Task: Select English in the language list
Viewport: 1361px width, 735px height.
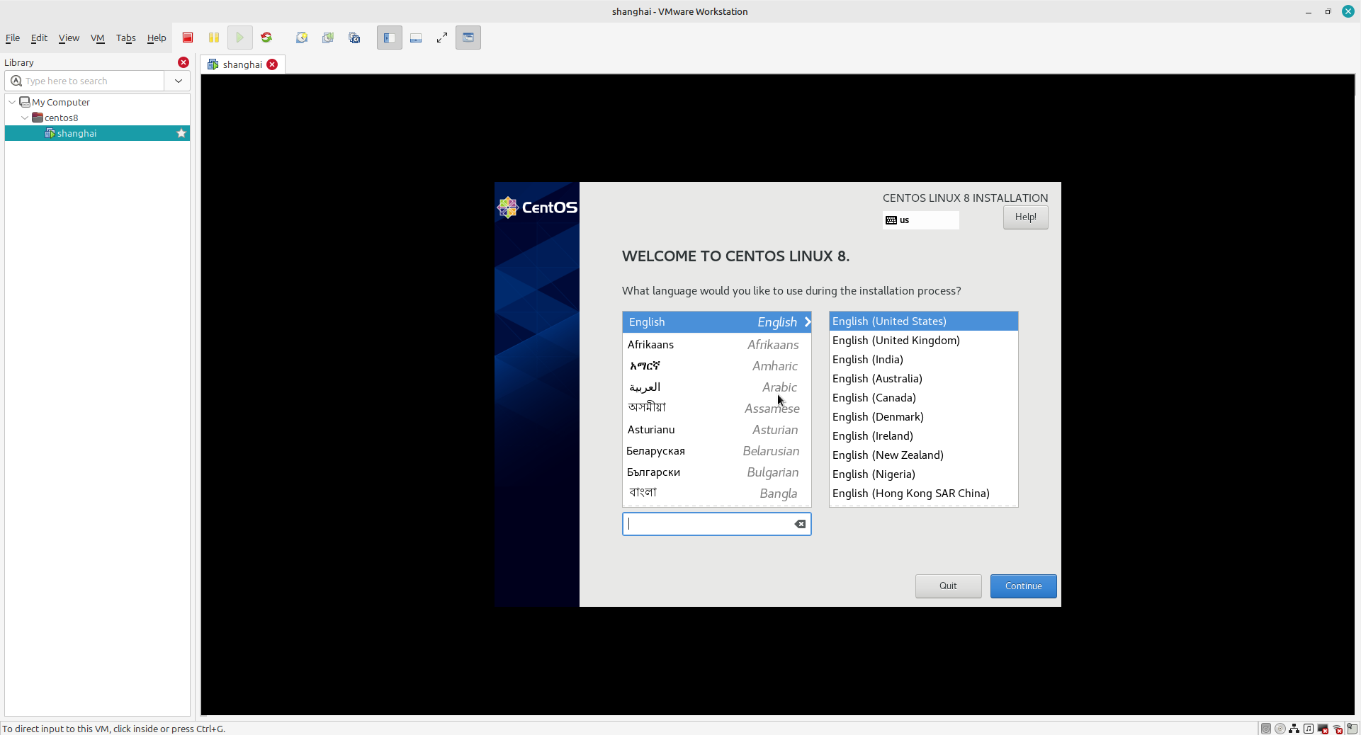Action: (716, 322)
